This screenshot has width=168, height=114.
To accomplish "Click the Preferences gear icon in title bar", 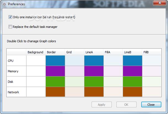I will (x=4, y=4).
